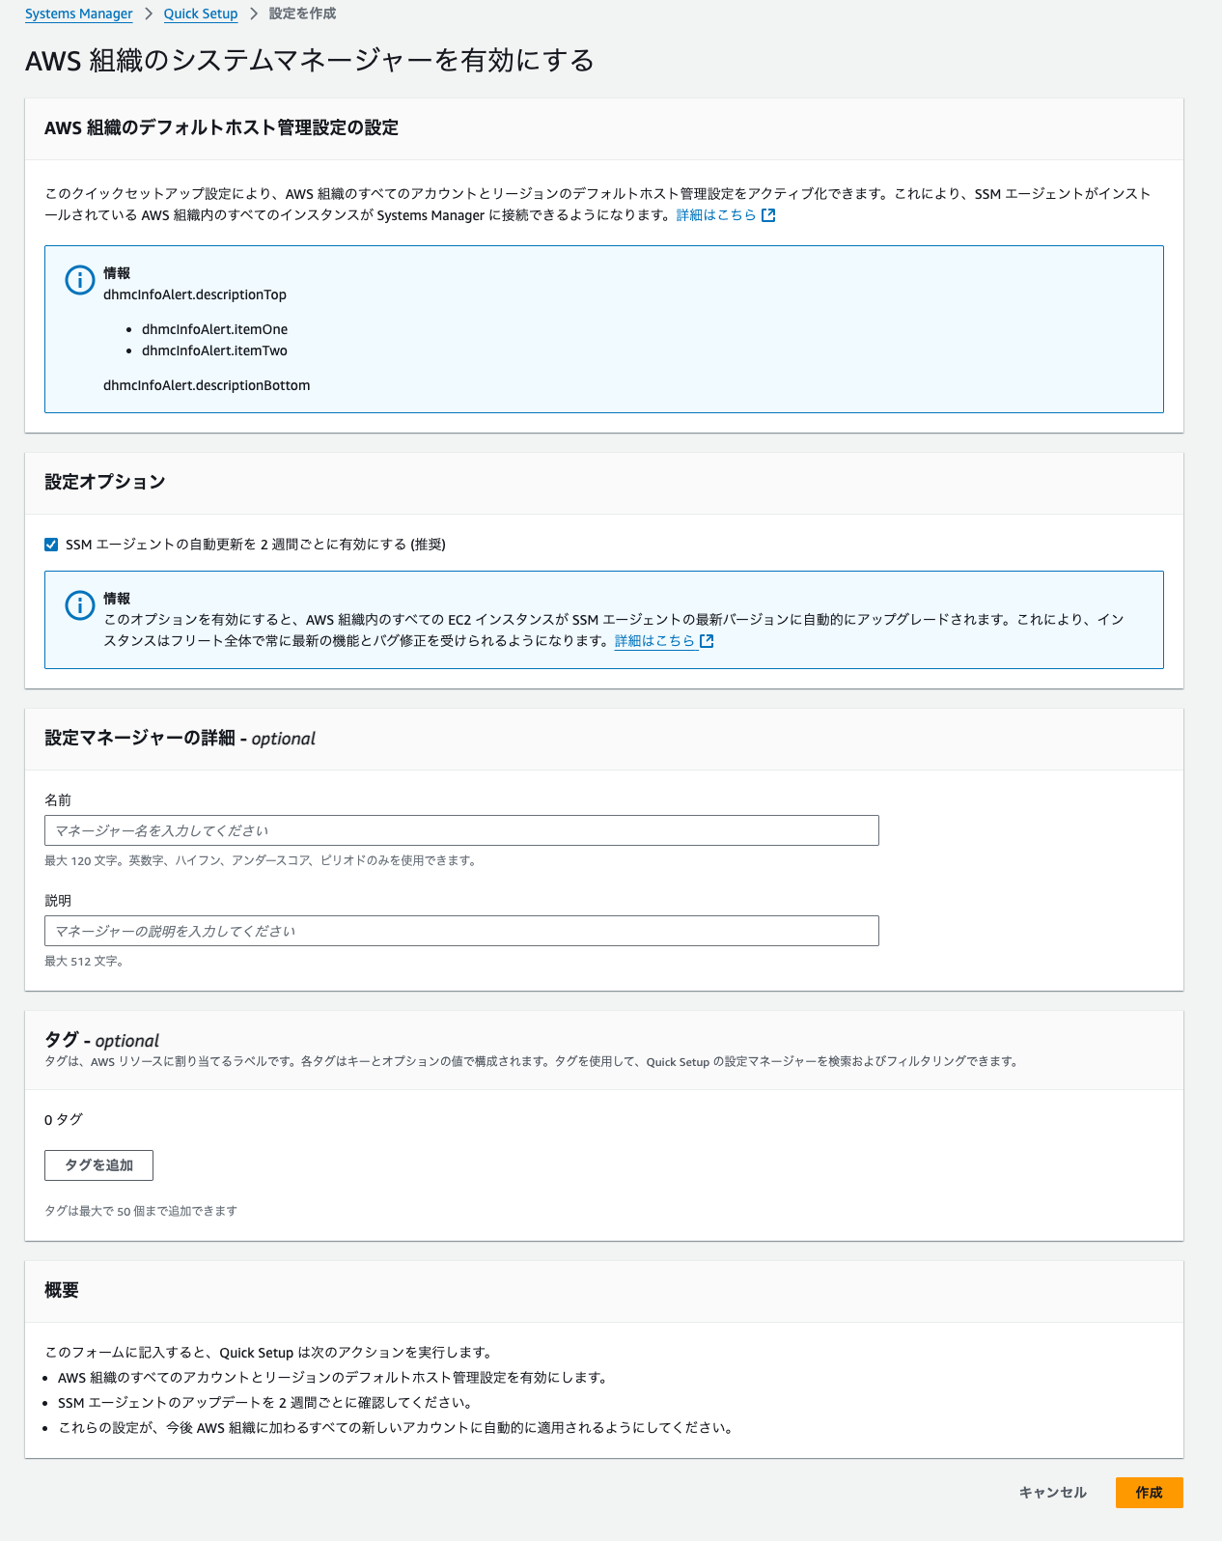Click the 最大 512 文字 hint text
This screenshot has height=1541, width=1222.
[x=84, y=962]
